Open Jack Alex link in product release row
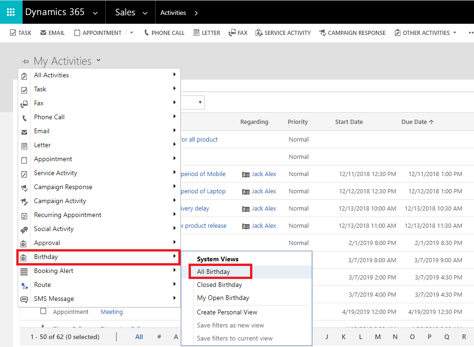The width and height of the screenshot is (474, 347). point(264,225)
